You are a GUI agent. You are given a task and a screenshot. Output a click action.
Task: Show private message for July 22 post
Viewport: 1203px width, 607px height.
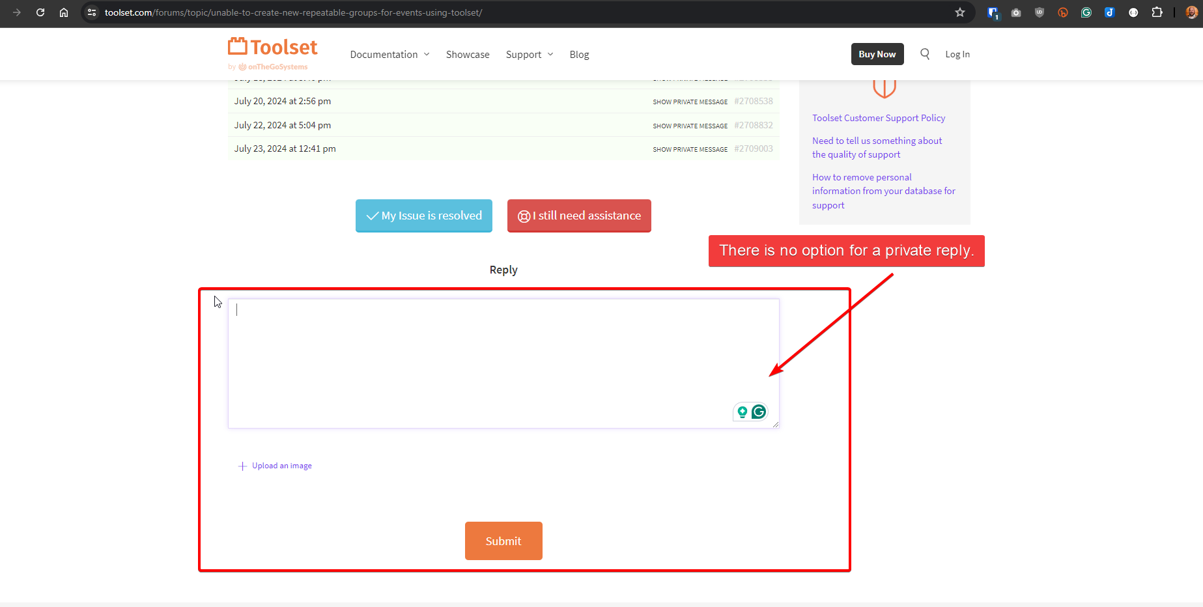tap(690, 126)
